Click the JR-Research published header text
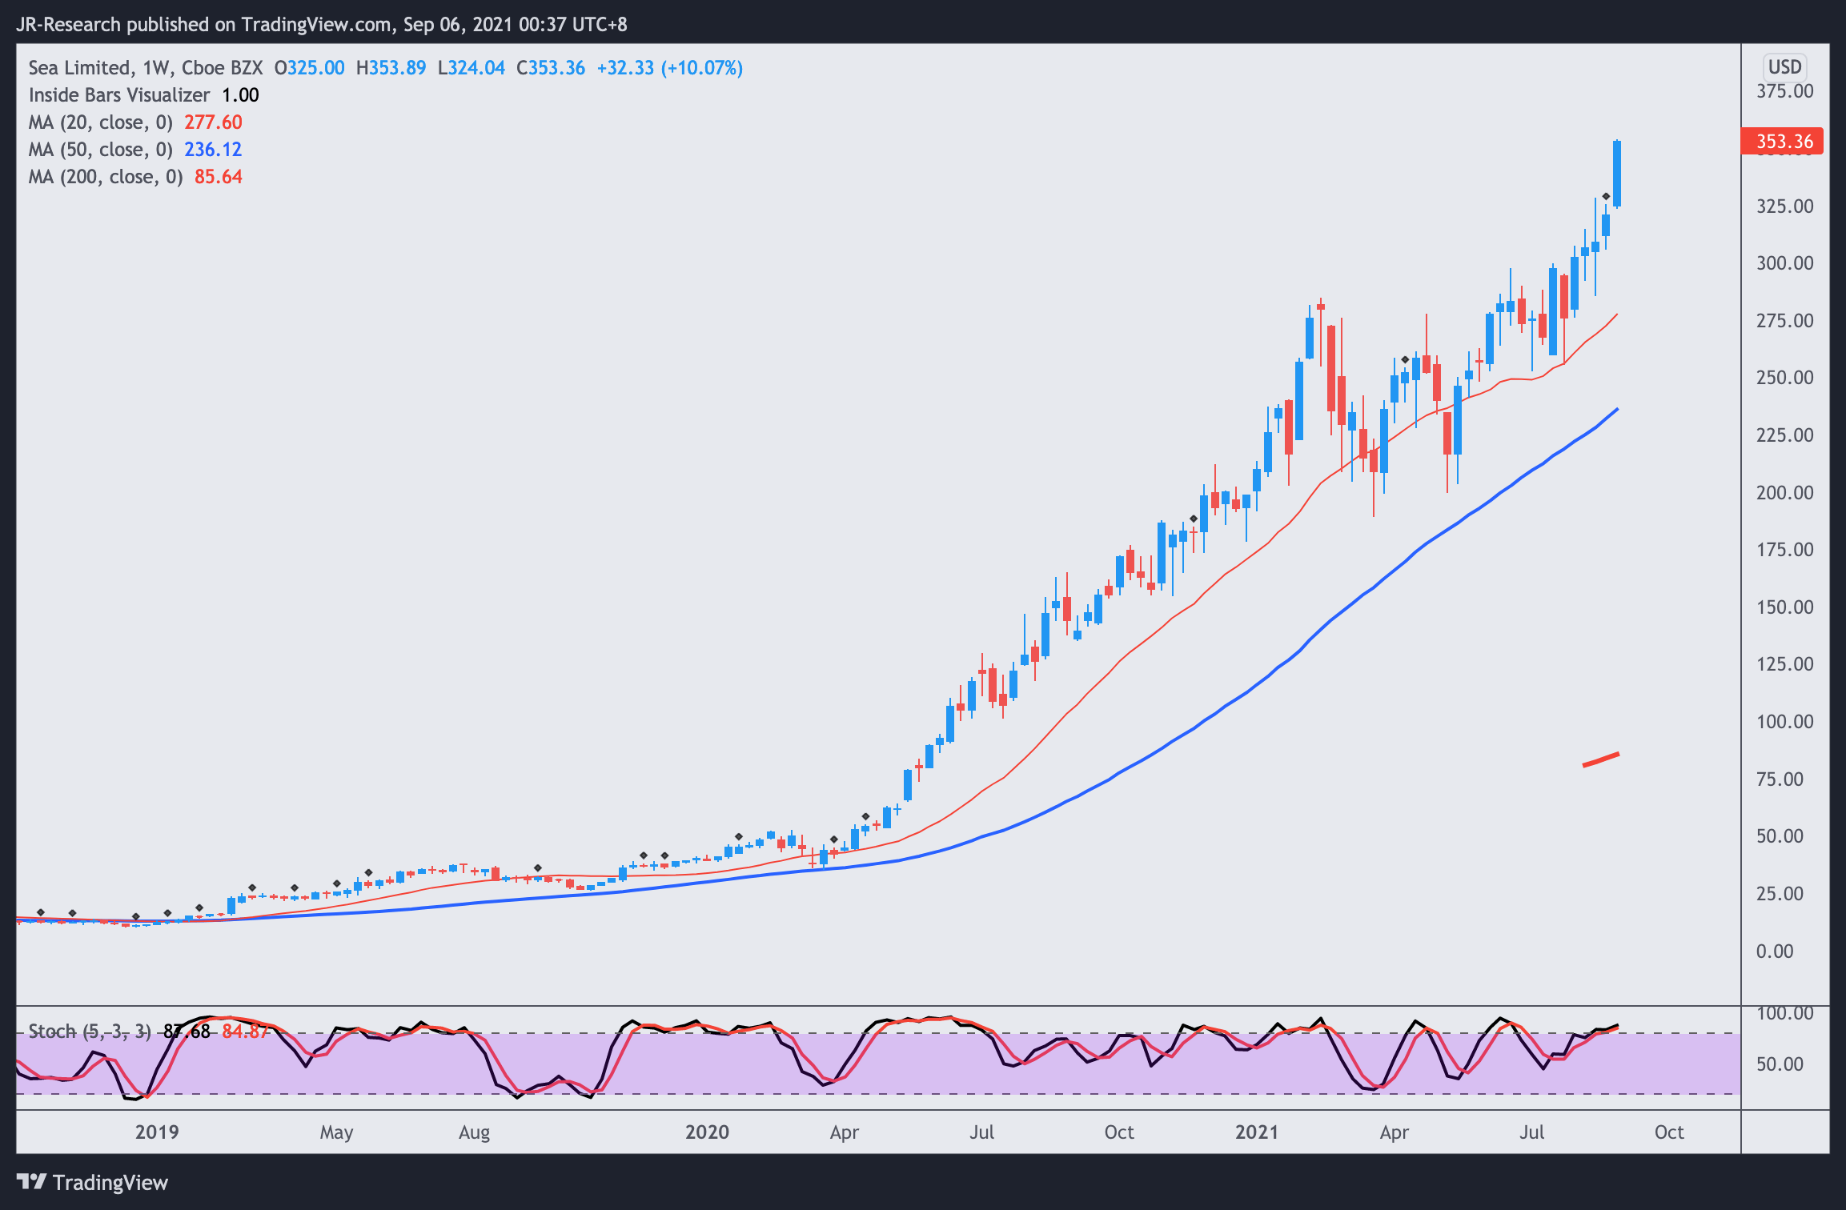 322,25
